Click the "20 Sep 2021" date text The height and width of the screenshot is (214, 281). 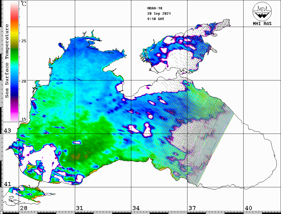click(x=159, y=14)
